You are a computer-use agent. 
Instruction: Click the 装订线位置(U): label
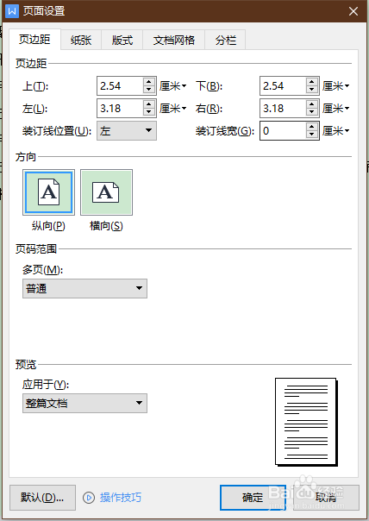coord(57,131)
